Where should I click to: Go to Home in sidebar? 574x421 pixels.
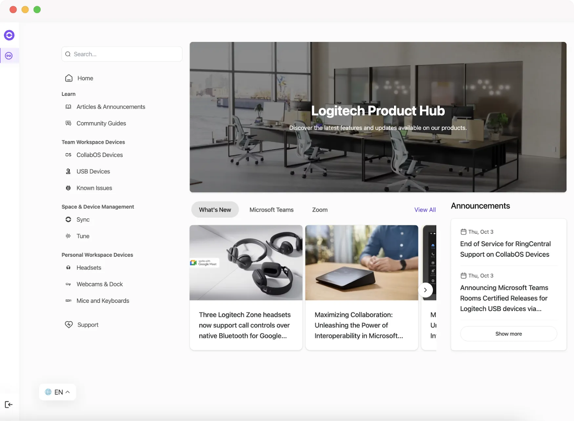[x=85, y=78]
